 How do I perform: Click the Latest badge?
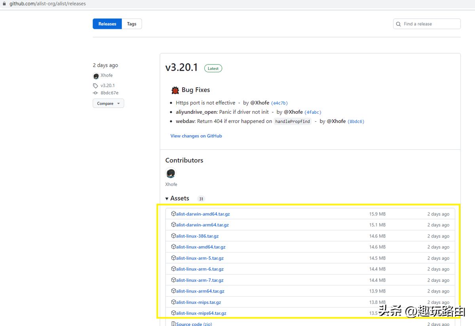(x=213, y=68)
